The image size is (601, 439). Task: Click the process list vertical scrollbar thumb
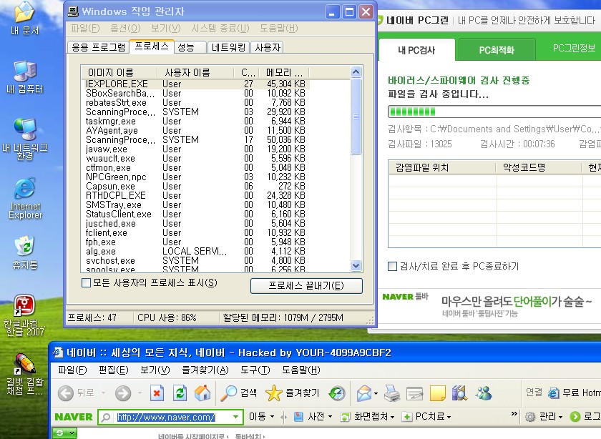356,117
